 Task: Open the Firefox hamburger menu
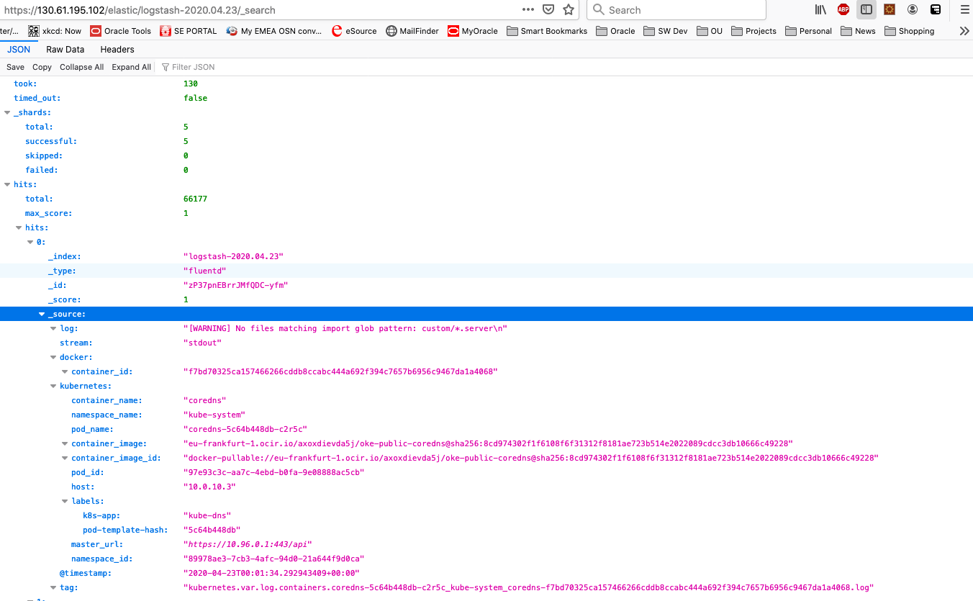[x=964, y=10]
